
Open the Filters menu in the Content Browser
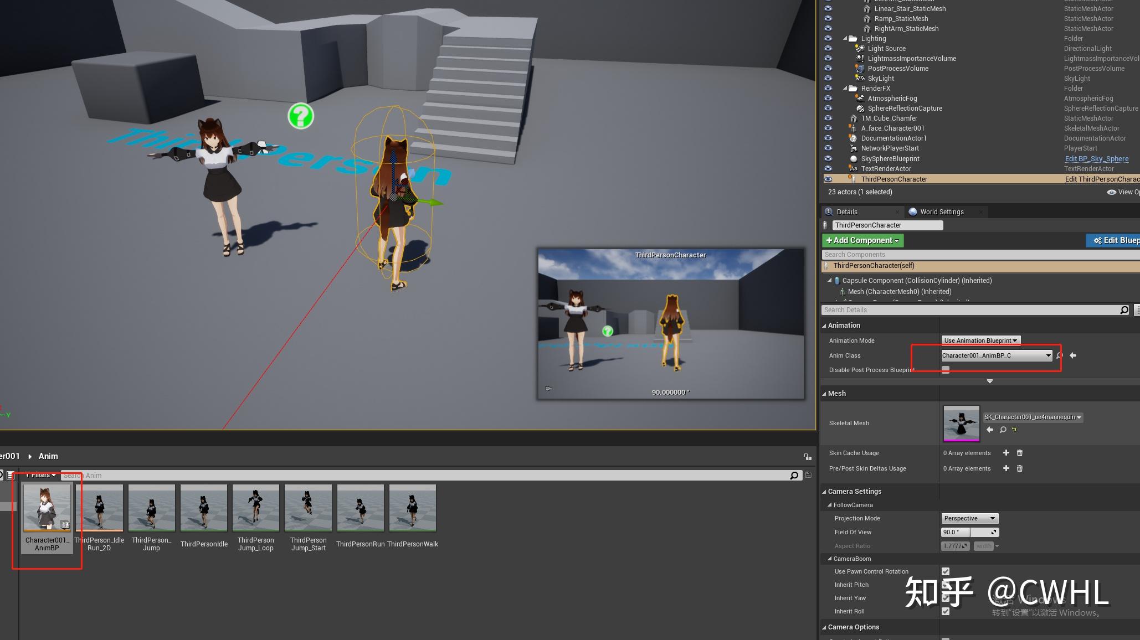tap(40, 475)
